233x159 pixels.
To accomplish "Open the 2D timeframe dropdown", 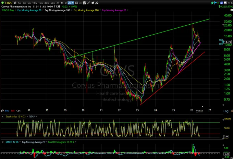I will [71, 3].
